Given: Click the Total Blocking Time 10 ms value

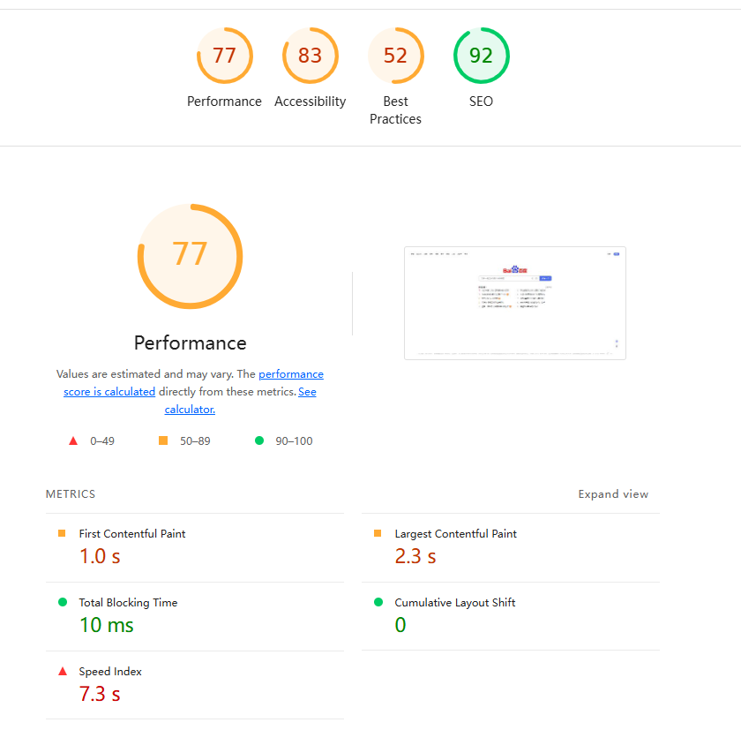Looking at the screenshot, I should (x=107, y=625).
